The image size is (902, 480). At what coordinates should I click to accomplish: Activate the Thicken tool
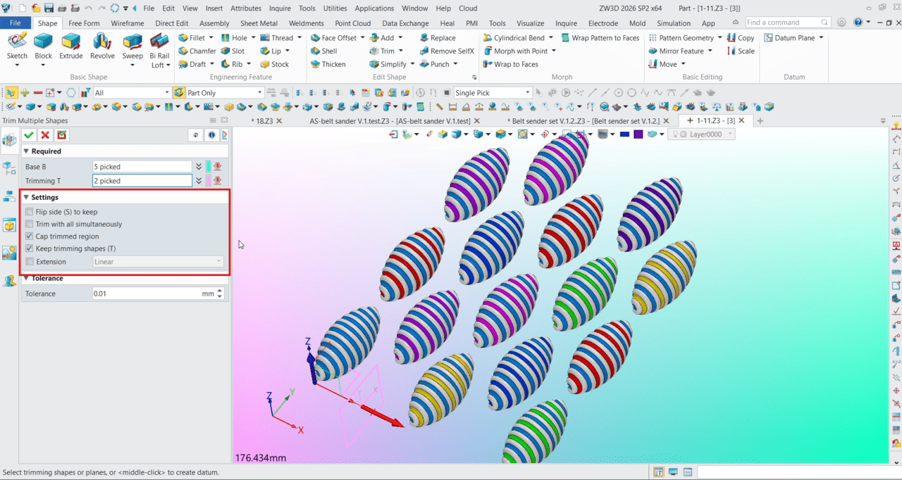coord(332,64)
